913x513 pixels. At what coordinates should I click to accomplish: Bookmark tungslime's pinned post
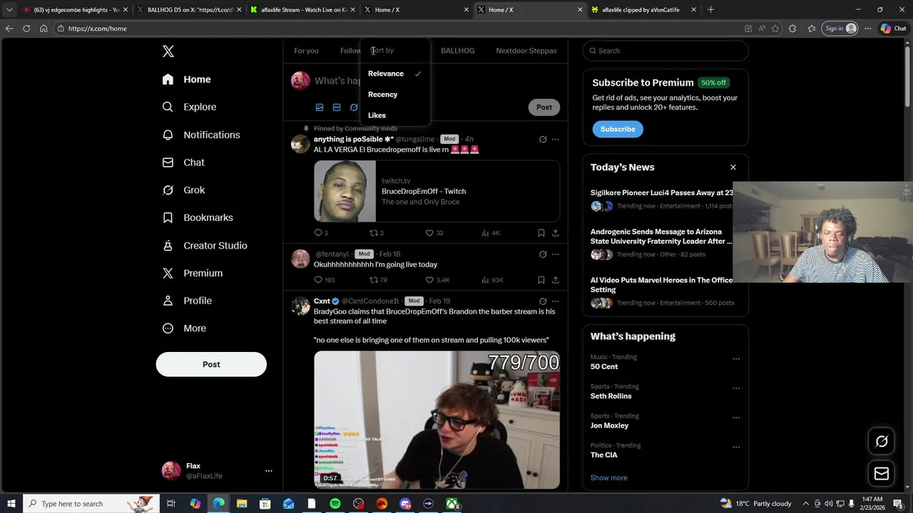click(x=541, y=233)
